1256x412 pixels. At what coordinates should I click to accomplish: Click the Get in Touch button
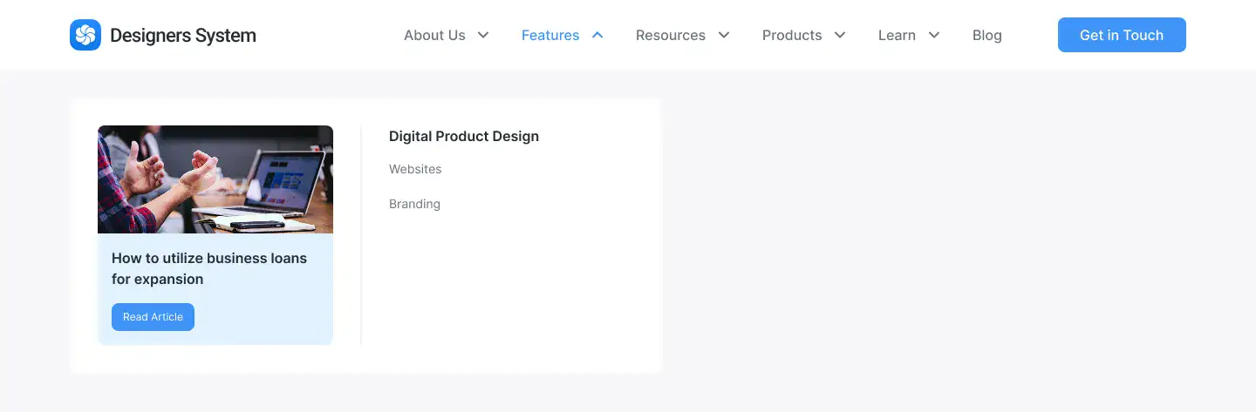point(1122,35)
